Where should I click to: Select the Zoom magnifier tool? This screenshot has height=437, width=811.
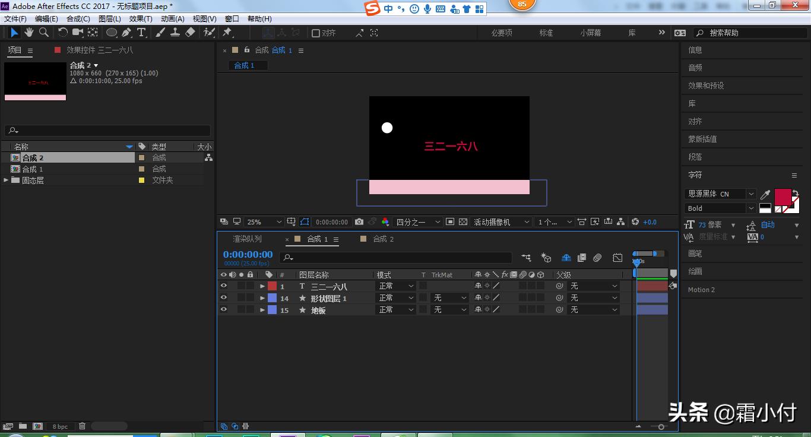coord(43,33)
